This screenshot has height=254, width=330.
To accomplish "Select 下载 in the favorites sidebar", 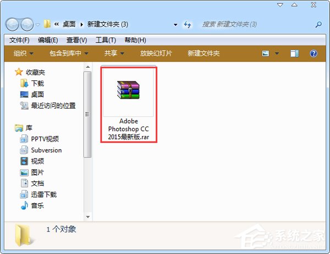I will [37, 83].
